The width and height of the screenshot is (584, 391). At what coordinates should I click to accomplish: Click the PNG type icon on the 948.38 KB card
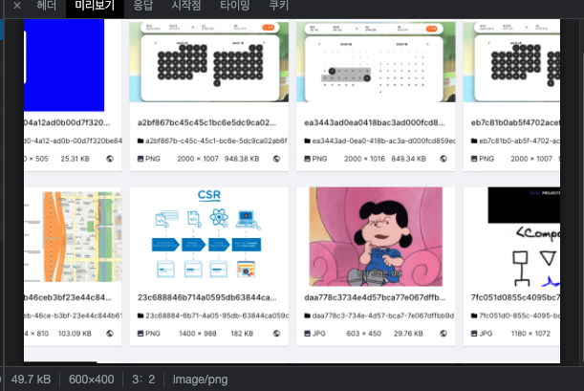(141, 159)
